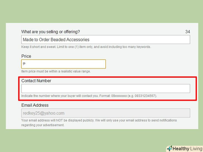
Task: Click the 'Item price must be within' hint
Action: click(x=56, y=71)
